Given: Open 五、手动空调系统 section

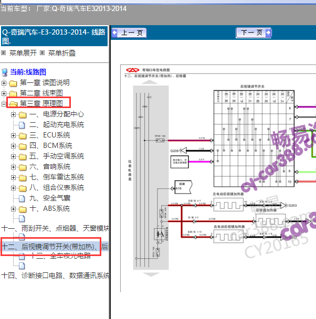Looking at the screenshot, I should point(57,156).
